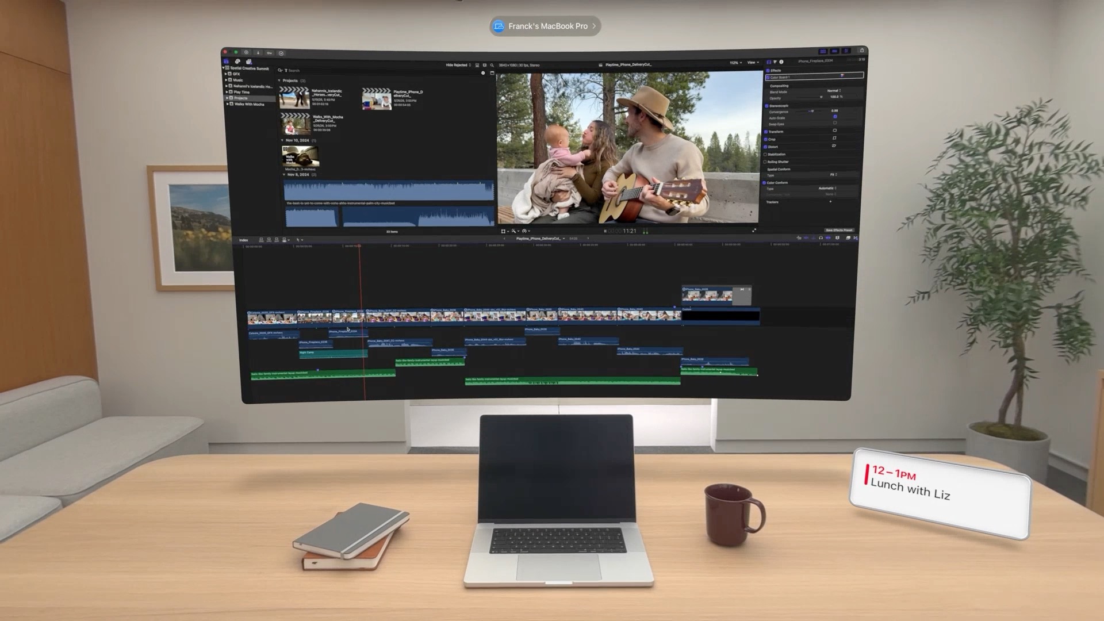Open the Transitions browser icon in timeline
This screenshot has width=1104, height=621.
click(x=856, y=237)
